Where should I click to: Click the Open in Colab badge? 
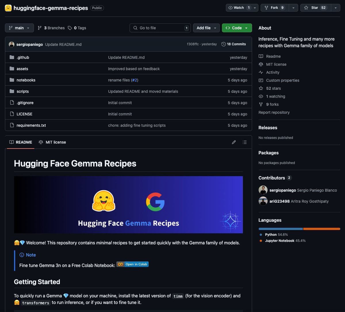tap(133, 264)
